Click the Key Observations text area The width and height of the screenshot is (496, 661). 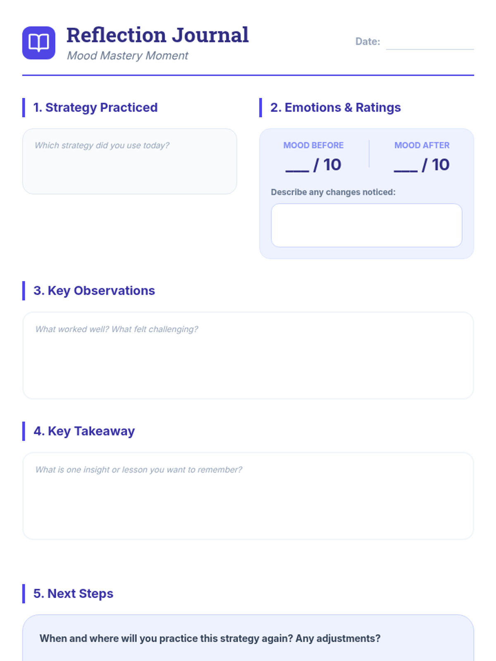[248, 355]
